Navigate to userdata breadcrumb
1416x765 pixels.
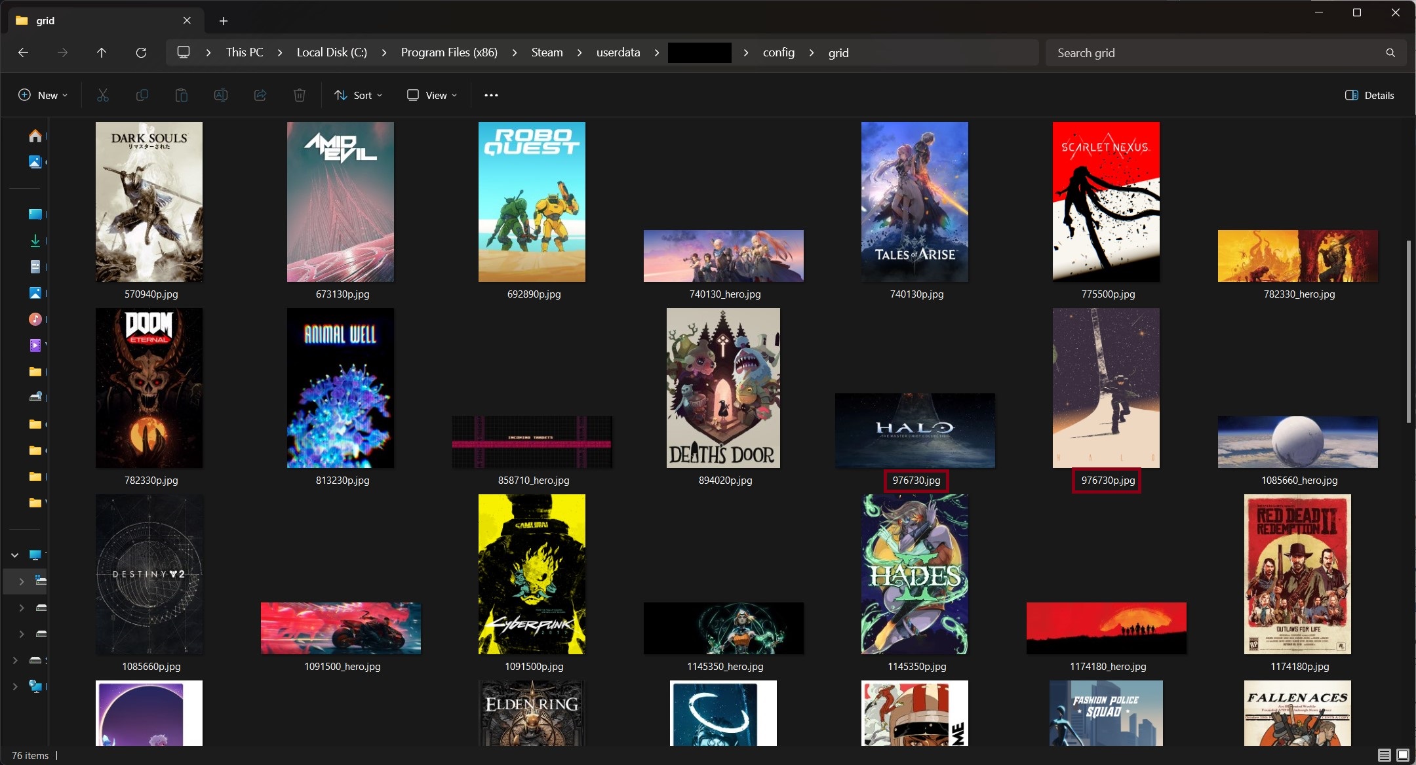(618, 52)
